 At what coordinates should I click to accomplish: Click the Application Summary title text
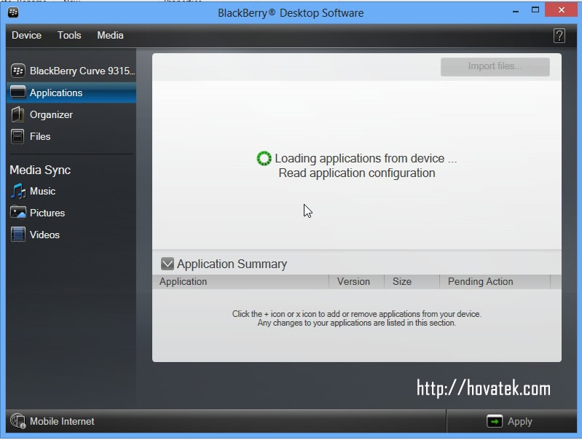(232, 264)
